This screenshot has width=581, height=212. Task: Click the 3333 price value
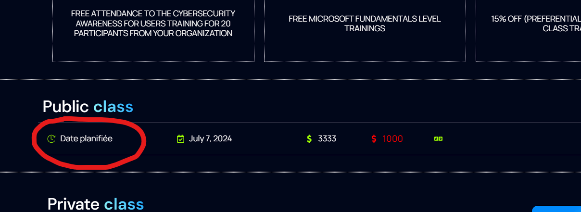(327, 139)
